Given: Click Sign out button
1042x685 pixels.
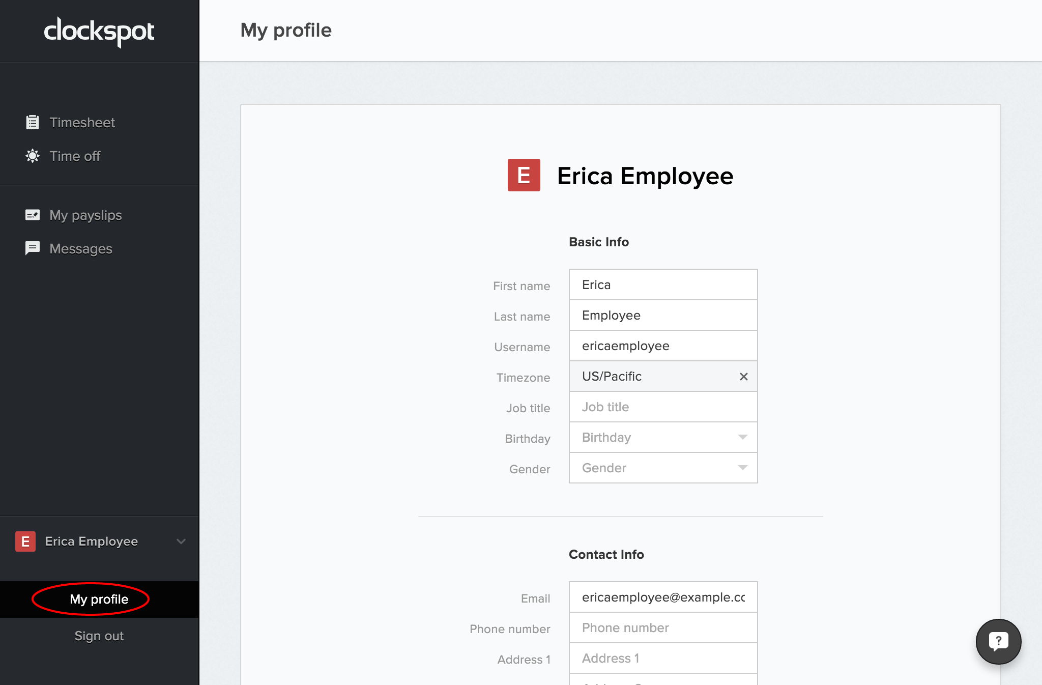Looking at the screenshot, I should 99,635.
